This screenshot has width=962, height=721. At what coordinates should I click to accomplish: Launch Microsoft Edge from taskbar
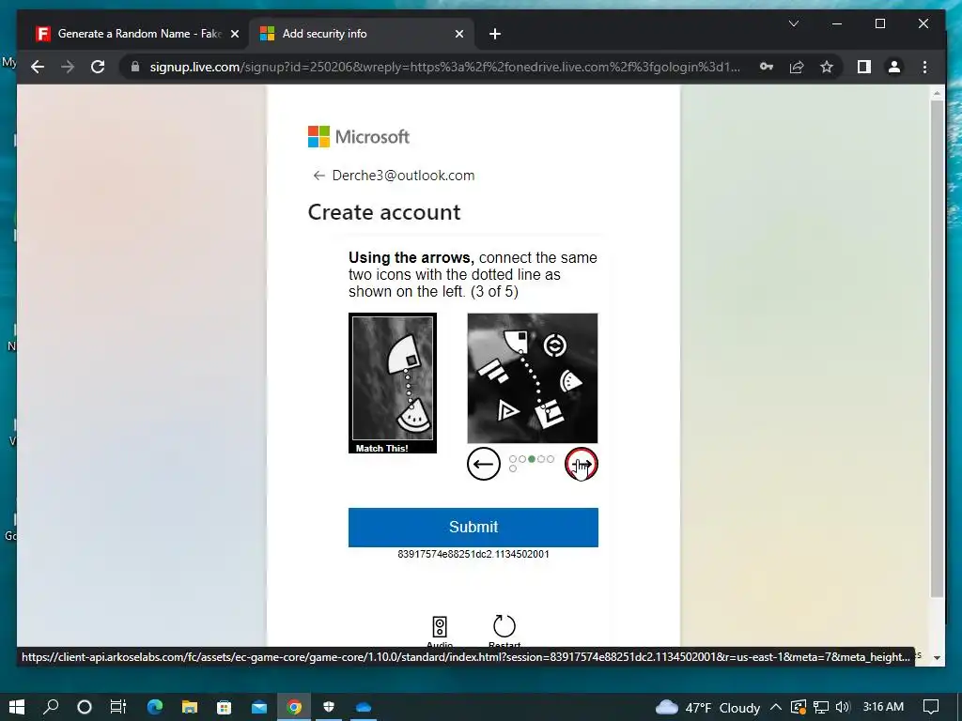click(x=155, y=707)
